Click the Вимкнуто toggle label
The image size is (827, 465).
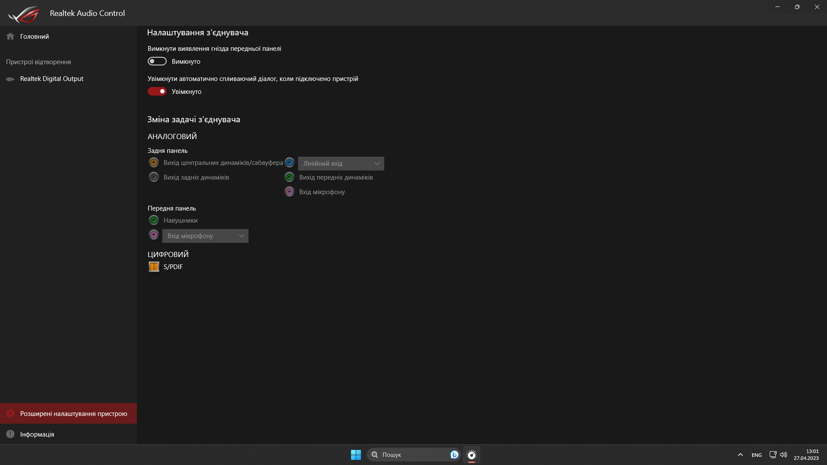click(186, 62)
